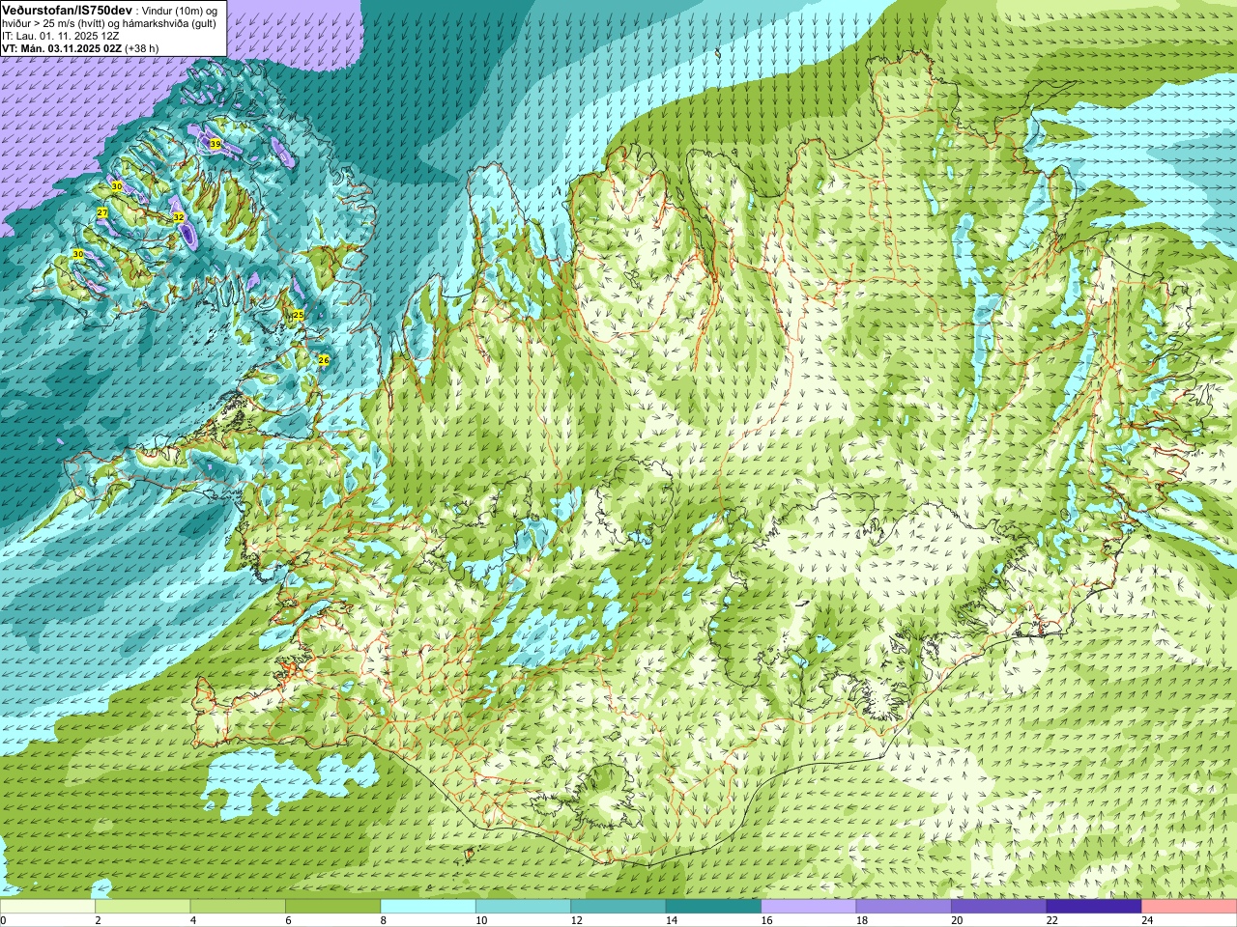Click the legend scale number 22

(x=1051, y=920)
